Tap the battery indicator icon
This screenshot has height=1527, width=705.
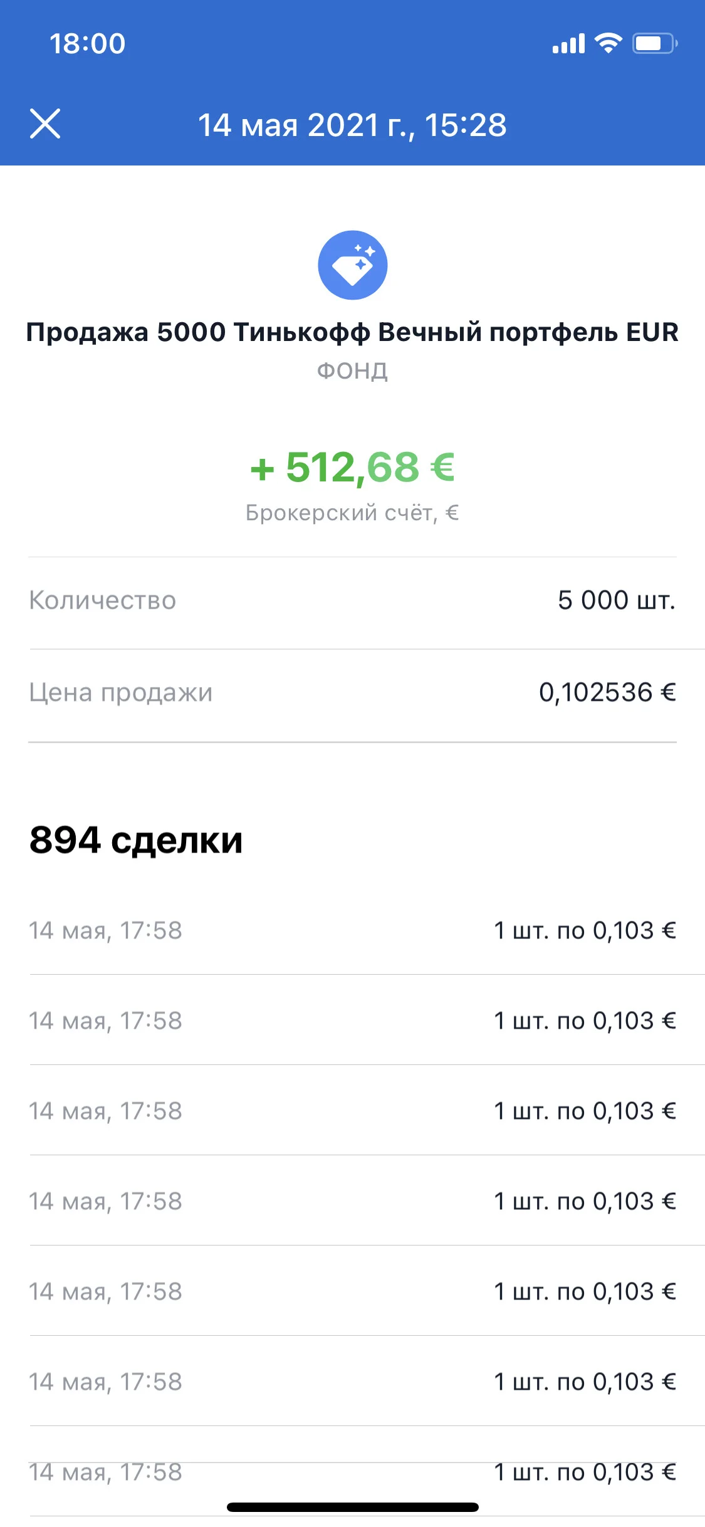(x=655, y=43)
